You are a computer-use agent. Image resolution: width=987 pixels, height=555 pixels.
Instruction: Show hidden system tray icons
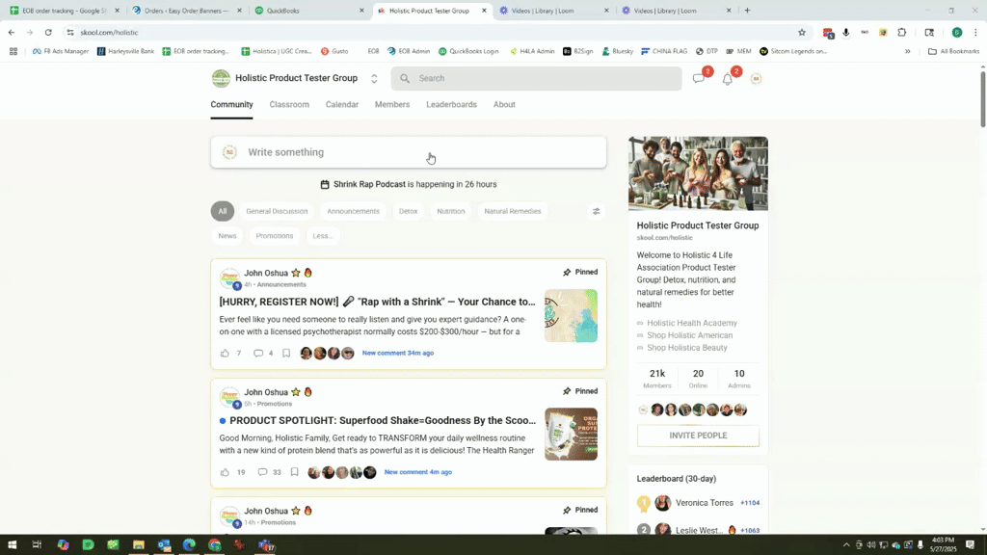846,545
